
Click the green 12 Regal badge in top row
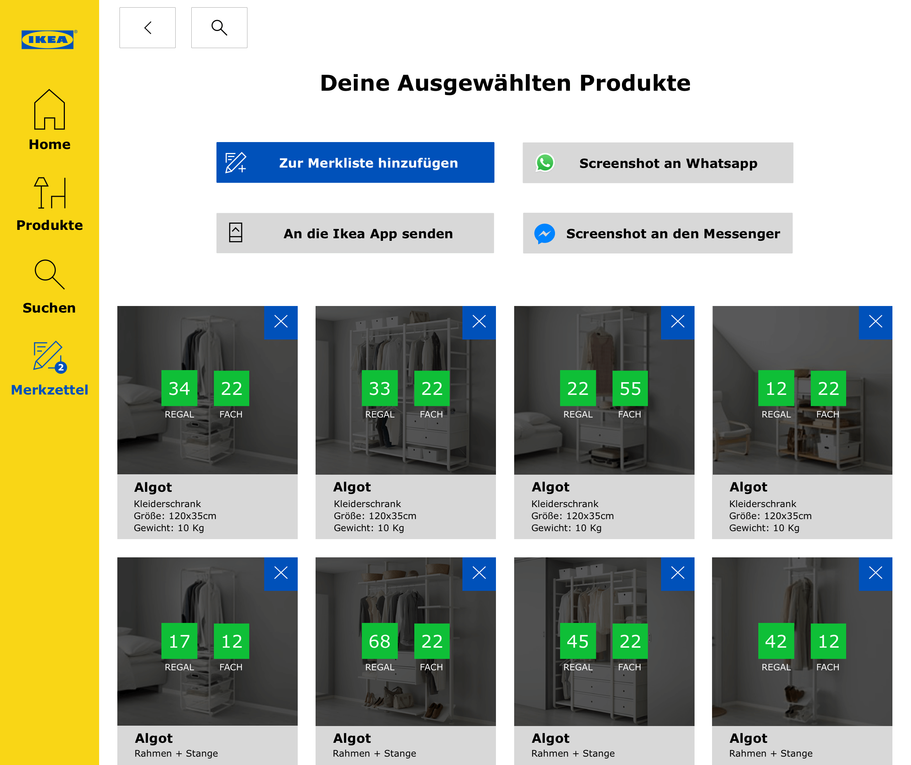pos(776,388)
